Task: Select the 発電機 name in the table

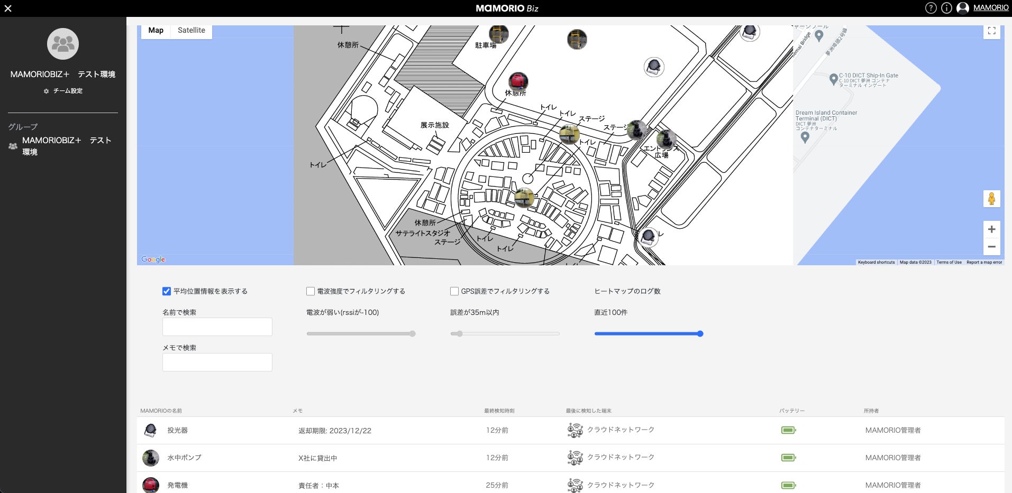Action: pos(178,485)
